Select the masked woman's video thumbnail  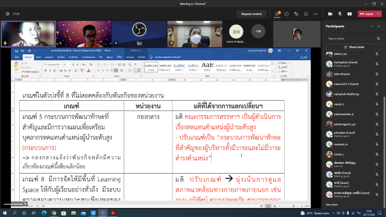195,34
